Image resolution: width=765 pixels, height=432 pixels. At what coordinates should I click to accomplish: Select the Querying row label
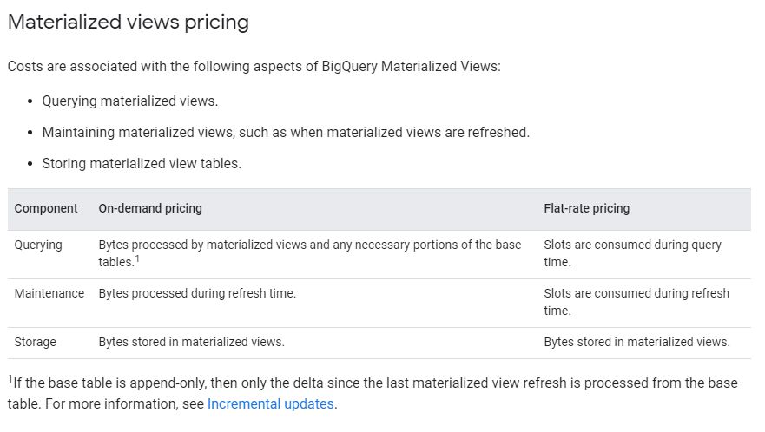tap(38, 245)
